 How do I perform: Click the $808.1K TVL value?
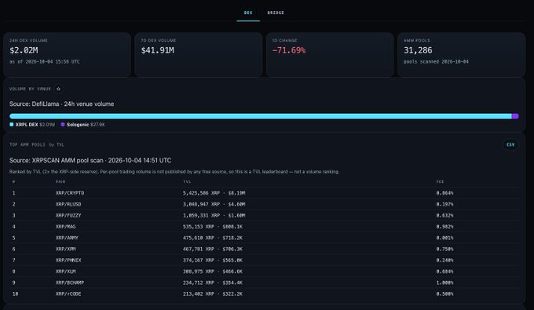pos(232,227)
